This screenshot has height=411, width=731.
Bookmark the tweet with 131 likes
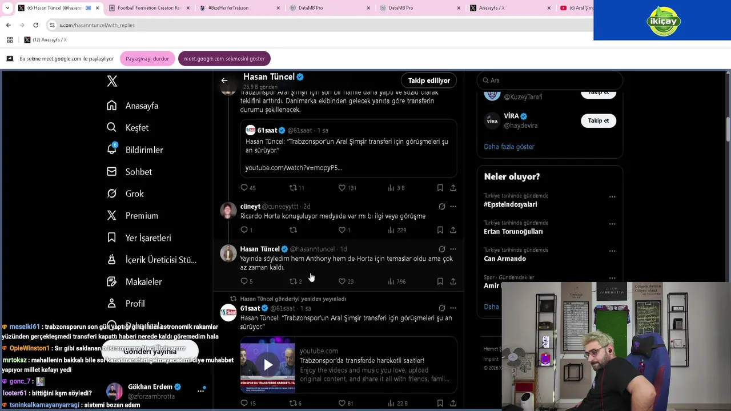[x=440, y=188]
